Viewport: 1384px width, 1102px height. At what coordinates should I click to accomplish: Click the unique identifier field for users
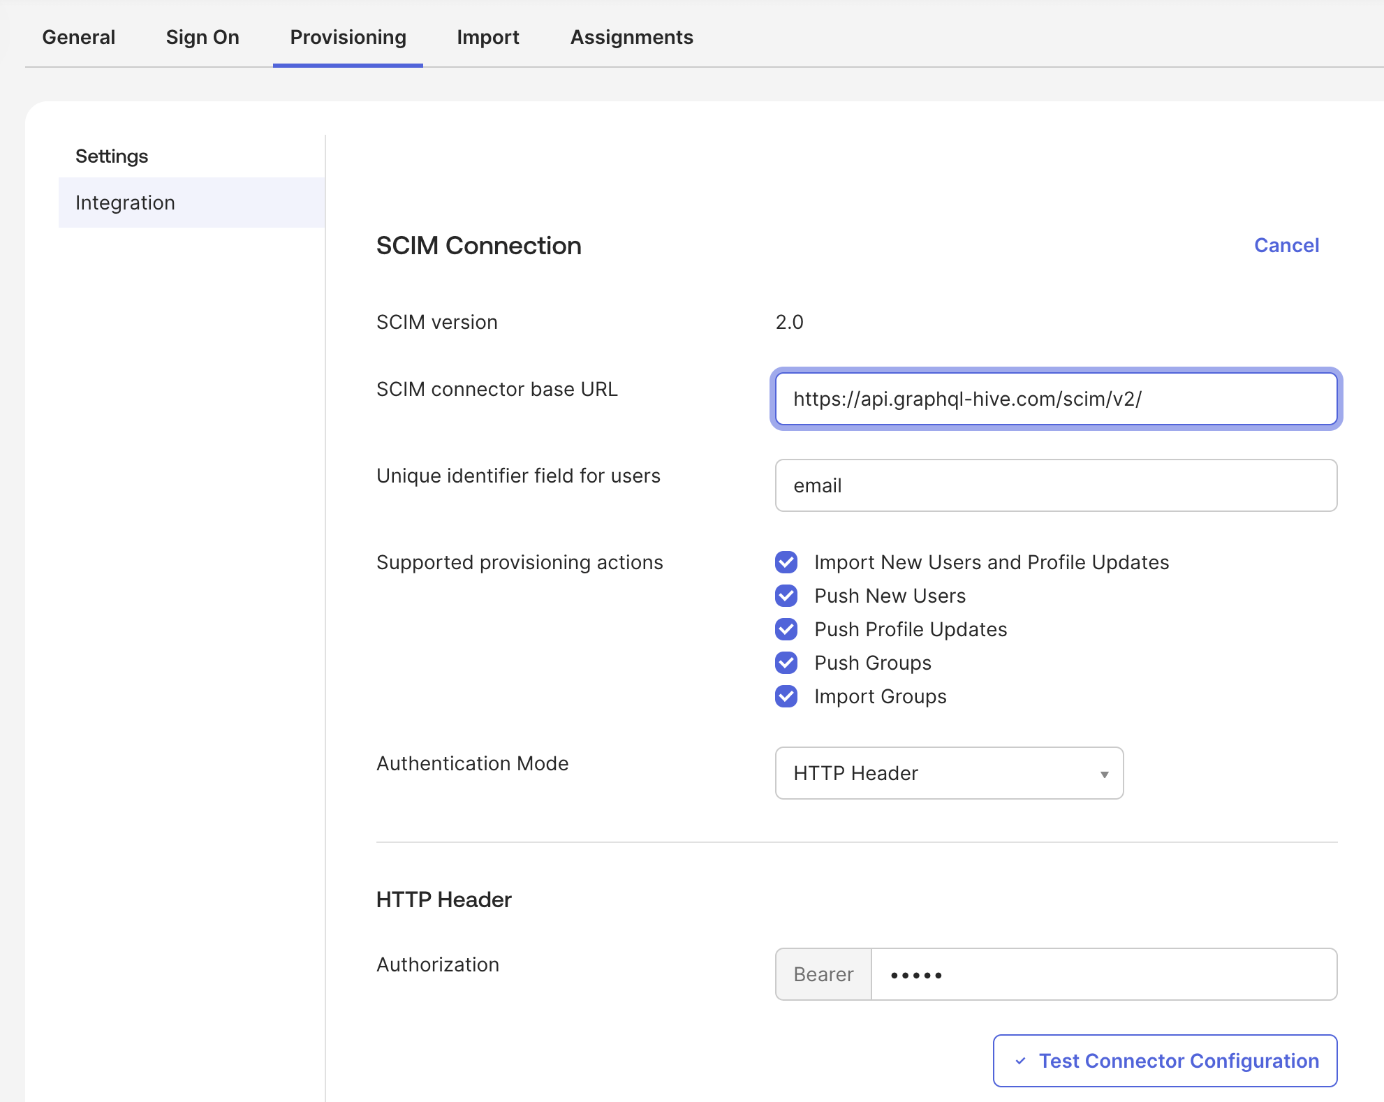[1056, 485]
